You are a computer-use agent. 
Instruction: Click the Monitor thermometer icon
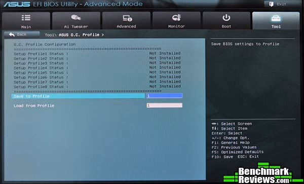coord(176,18)
